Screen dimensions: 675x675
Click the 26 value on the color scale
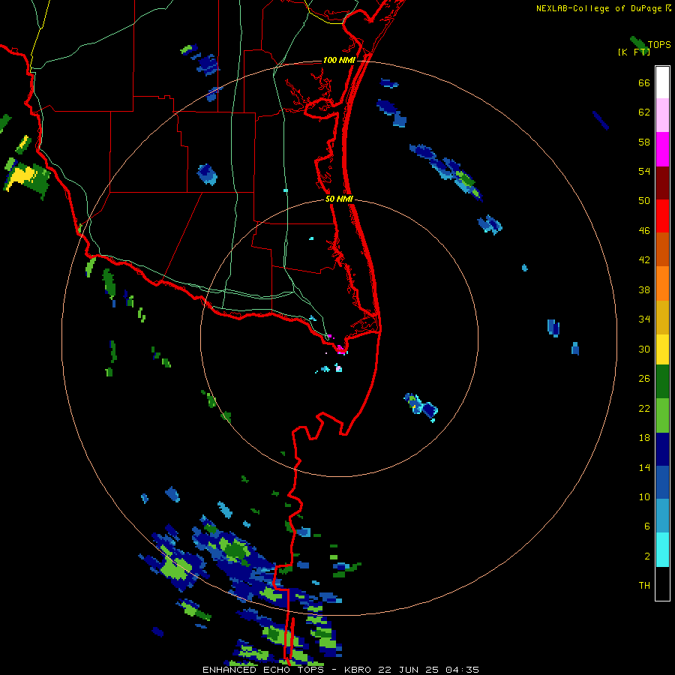(x=644, y=379)
